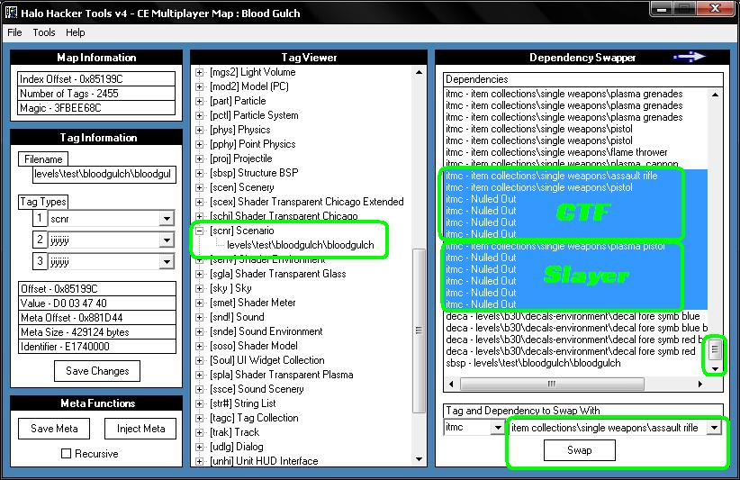Expand the [ssce] Sound Scenery node
This screenshot has width=740, height=480.
click(200, 389)
